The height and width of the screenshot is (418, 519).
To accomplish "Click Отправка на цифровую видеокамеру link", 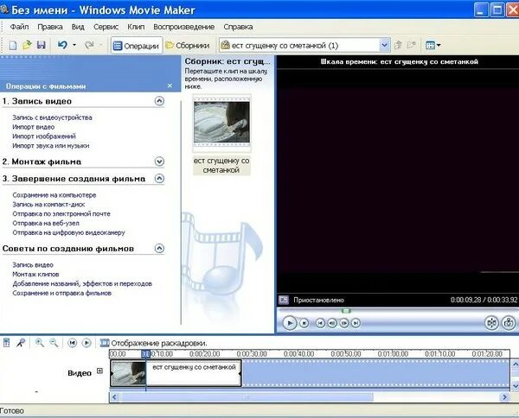I will (69, 232).
